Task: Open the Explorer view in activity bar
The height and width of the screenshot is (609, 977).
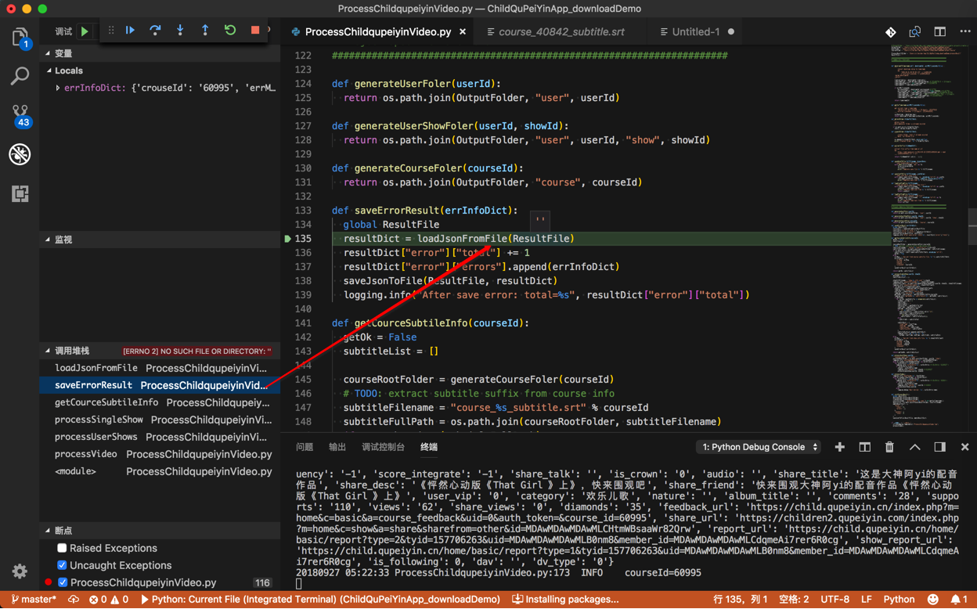Action: pyautogui.click(x=20, y=38)
